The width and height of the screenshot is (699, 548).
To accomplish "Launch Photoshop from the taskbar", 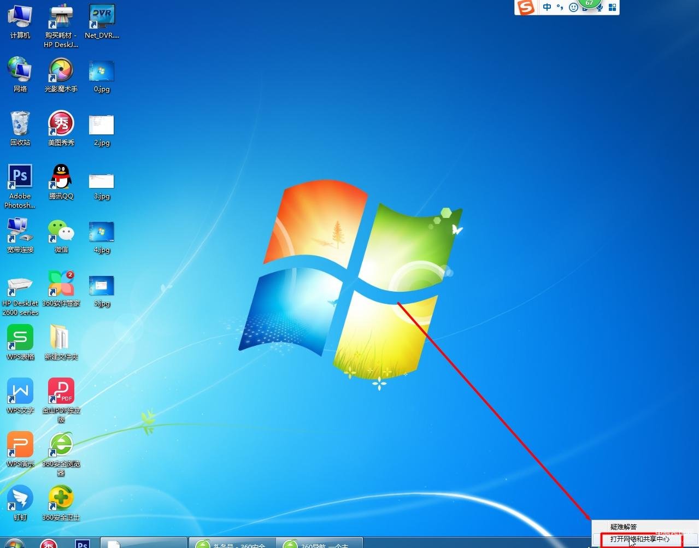I will tap(83, 543).
